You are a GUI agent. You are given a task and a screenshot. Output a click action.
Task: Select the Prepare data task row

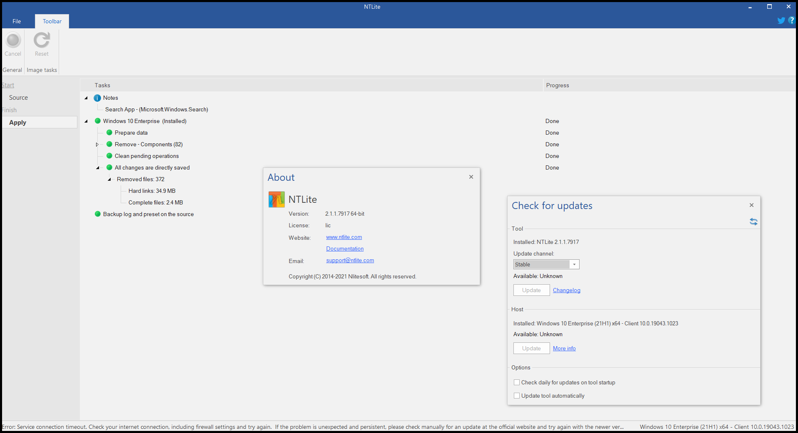point(131,133)
